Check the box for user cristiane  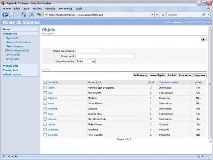point(45,109)
